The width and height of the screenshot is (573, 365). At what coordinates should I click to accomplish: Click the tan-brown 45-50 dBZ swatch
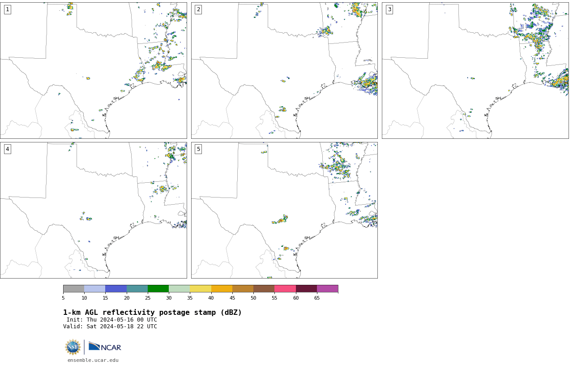(x=243, y=289)
